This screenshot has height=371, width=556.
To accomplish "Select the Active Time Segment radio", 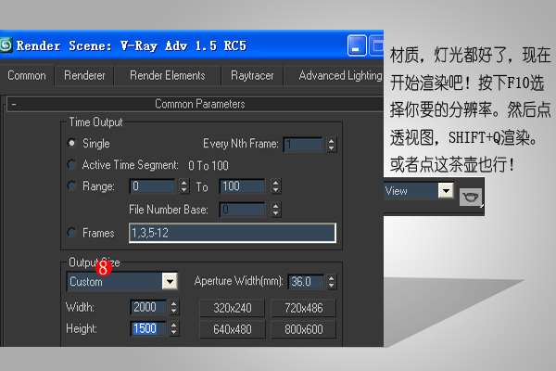I will (x=71, y=165).
